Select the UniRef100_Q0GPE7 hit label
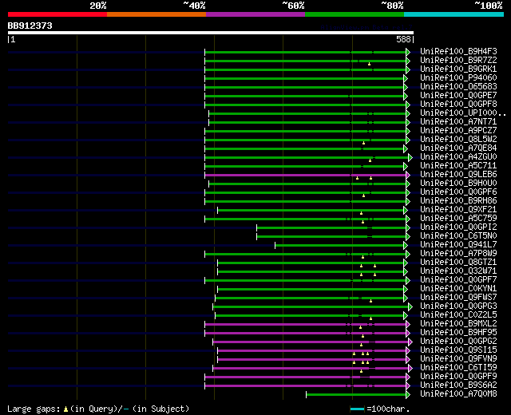The height and width of the screenshot is (415, 511). [x=458, y=96]
